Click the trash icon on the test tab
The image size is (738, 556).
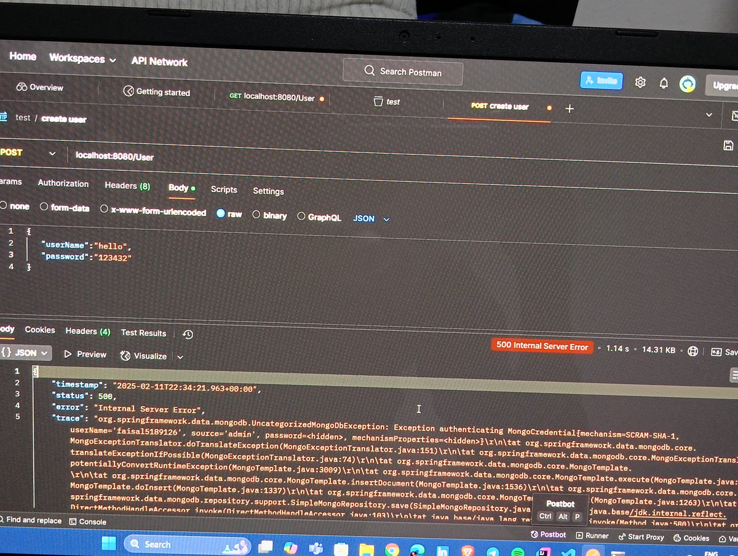tap(378, 101)
